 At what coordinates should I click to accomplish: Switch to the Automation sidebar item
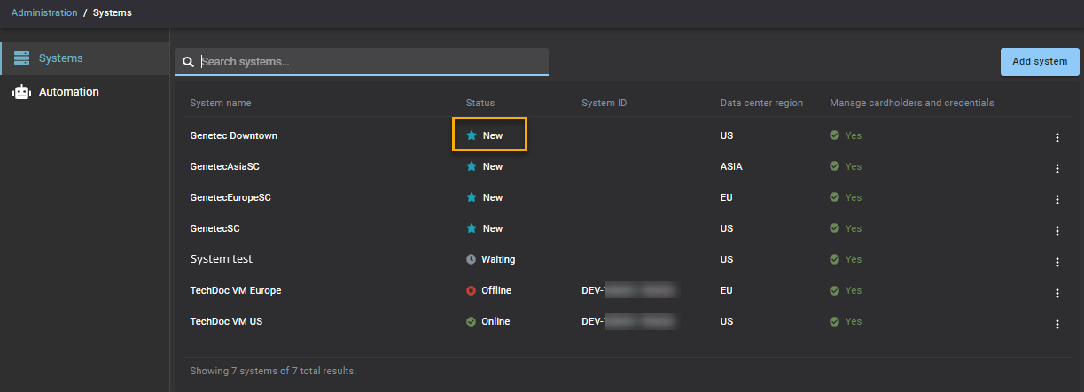point(68,92)
